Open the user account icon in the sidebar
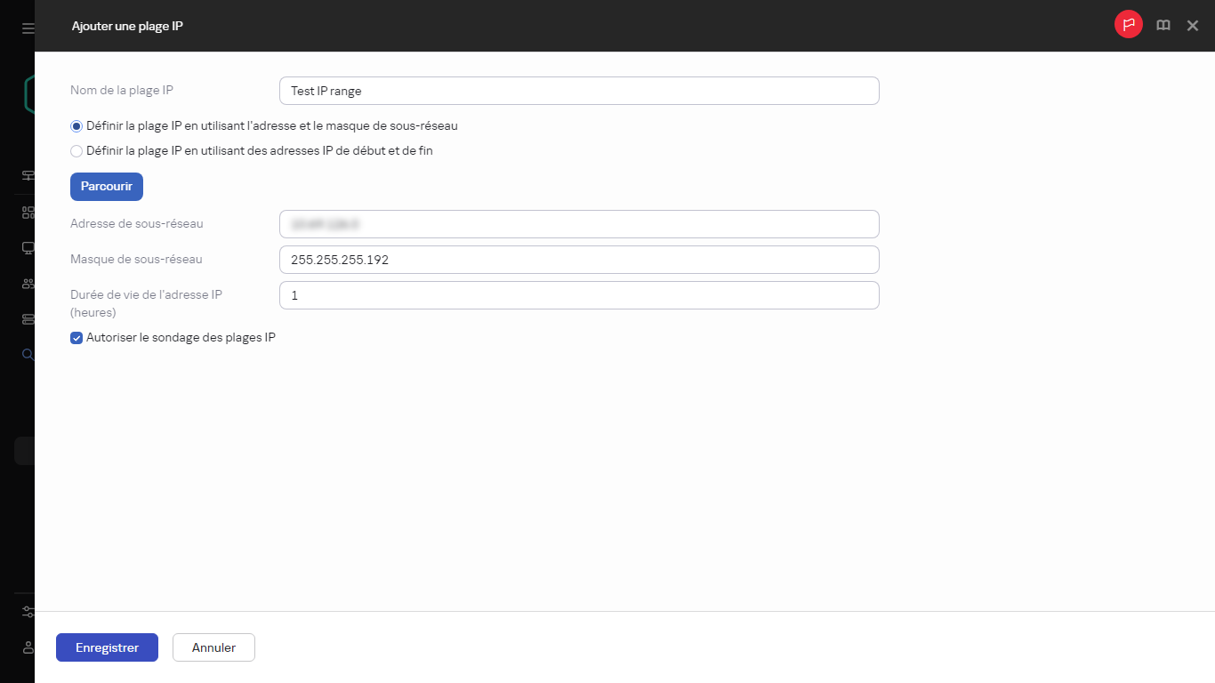The width and height of the screenshot is (1215, 683). click(28, 647)
